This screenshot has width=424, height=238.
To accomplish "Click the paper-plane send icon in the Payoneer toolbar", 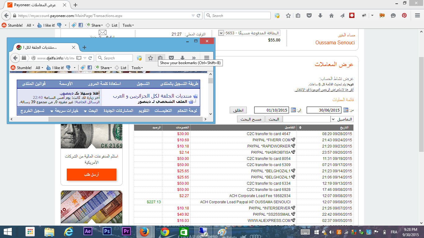I will 342,15.
